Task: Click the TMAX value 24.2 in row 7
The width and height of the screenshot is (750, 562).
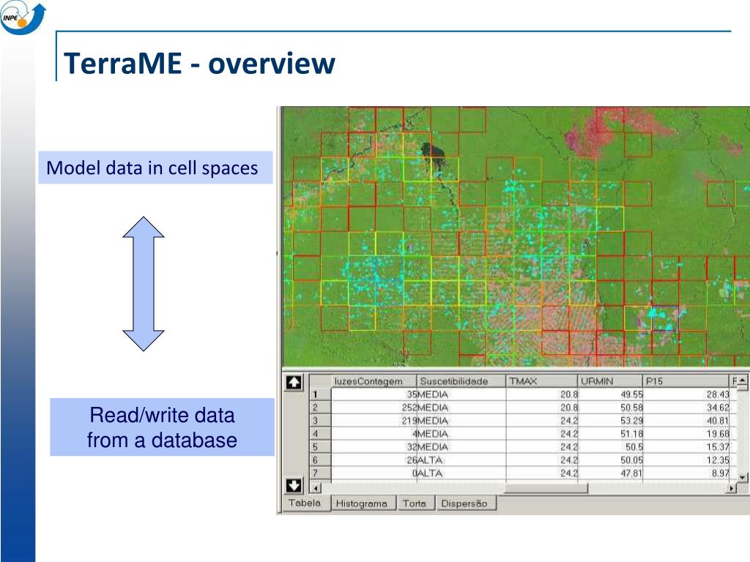Action: point(569,473)
